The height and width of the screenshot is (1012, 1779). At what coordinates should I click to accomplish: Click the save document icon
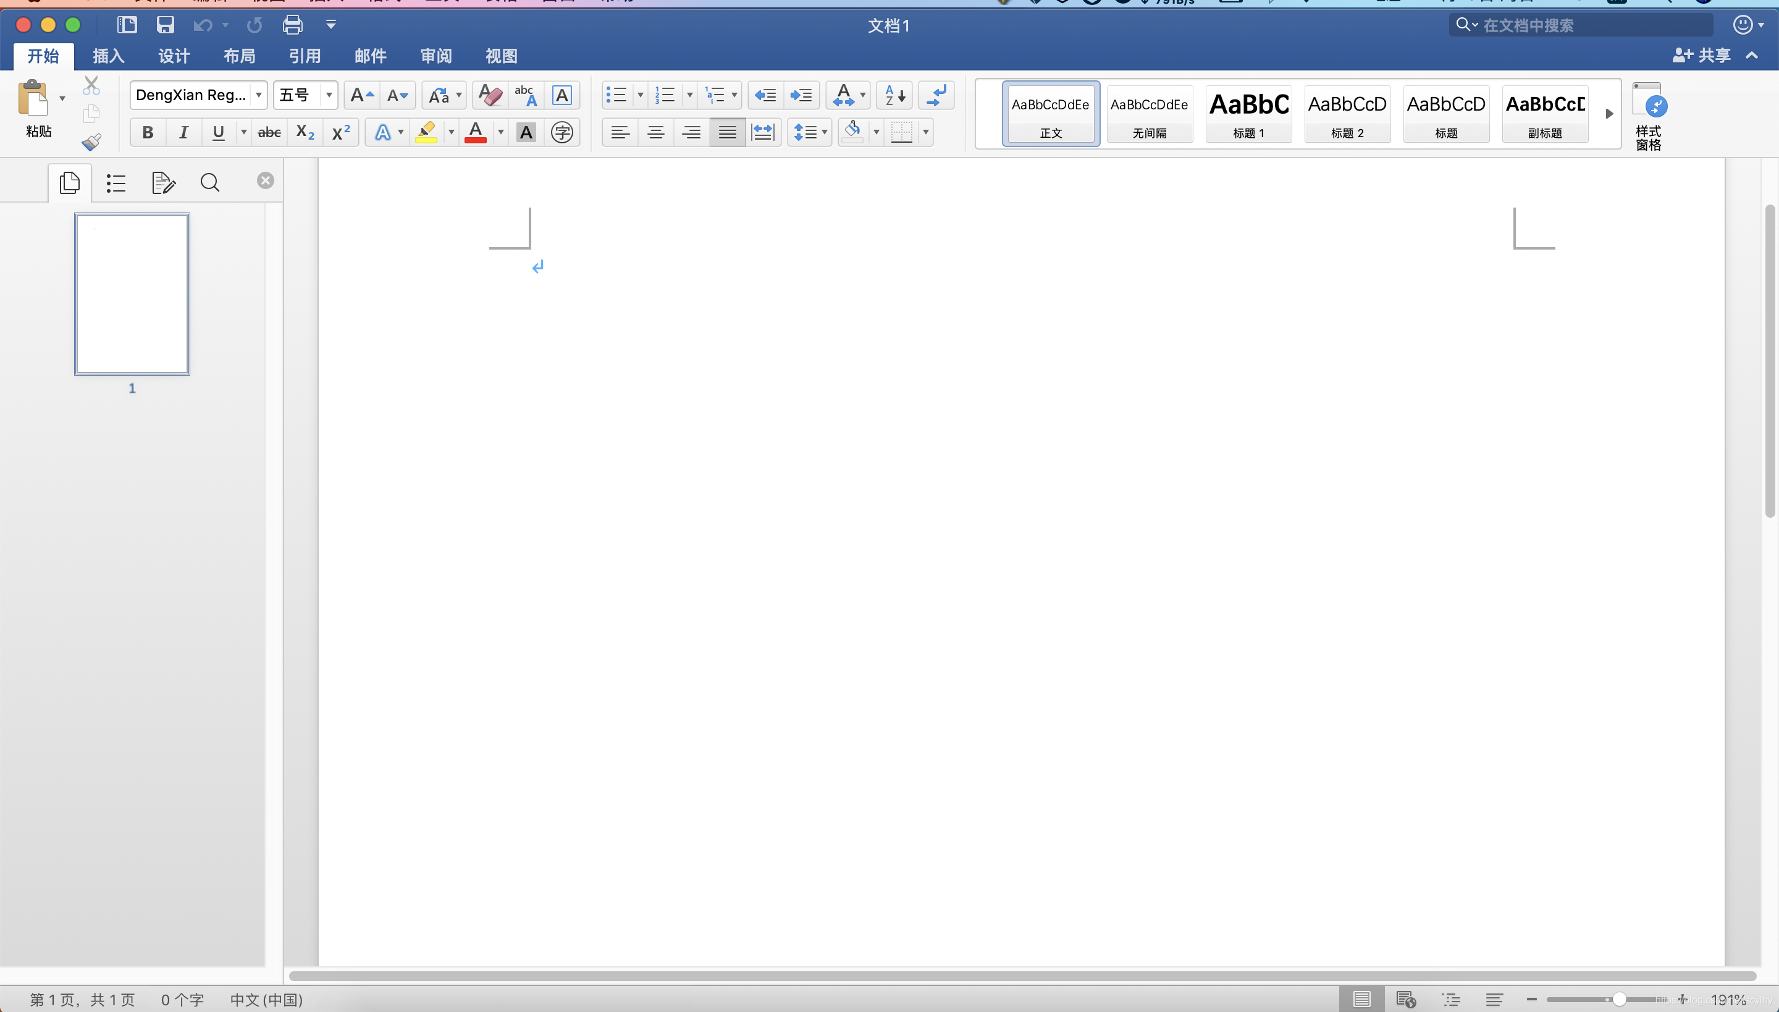(x=165, y=25)
